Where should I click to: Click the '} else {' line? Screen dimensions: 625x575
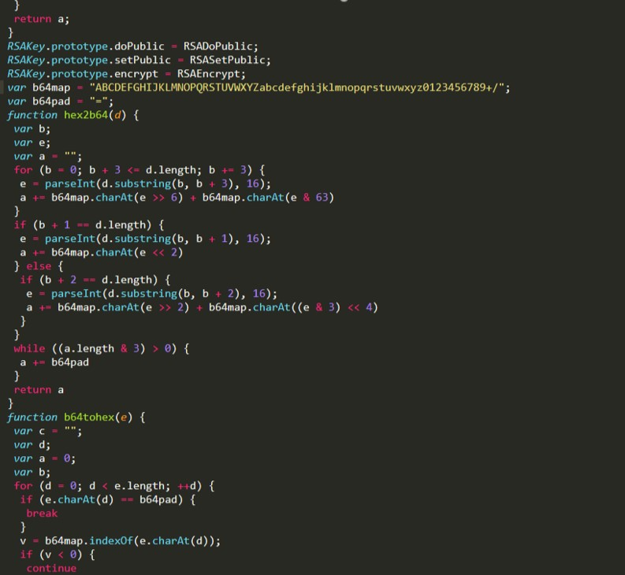(x=39, y=266)
